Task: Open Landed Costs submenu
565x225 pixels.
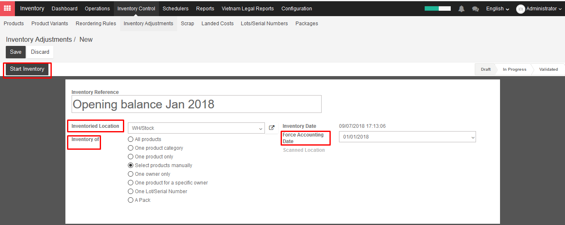Action: [218, 24]
